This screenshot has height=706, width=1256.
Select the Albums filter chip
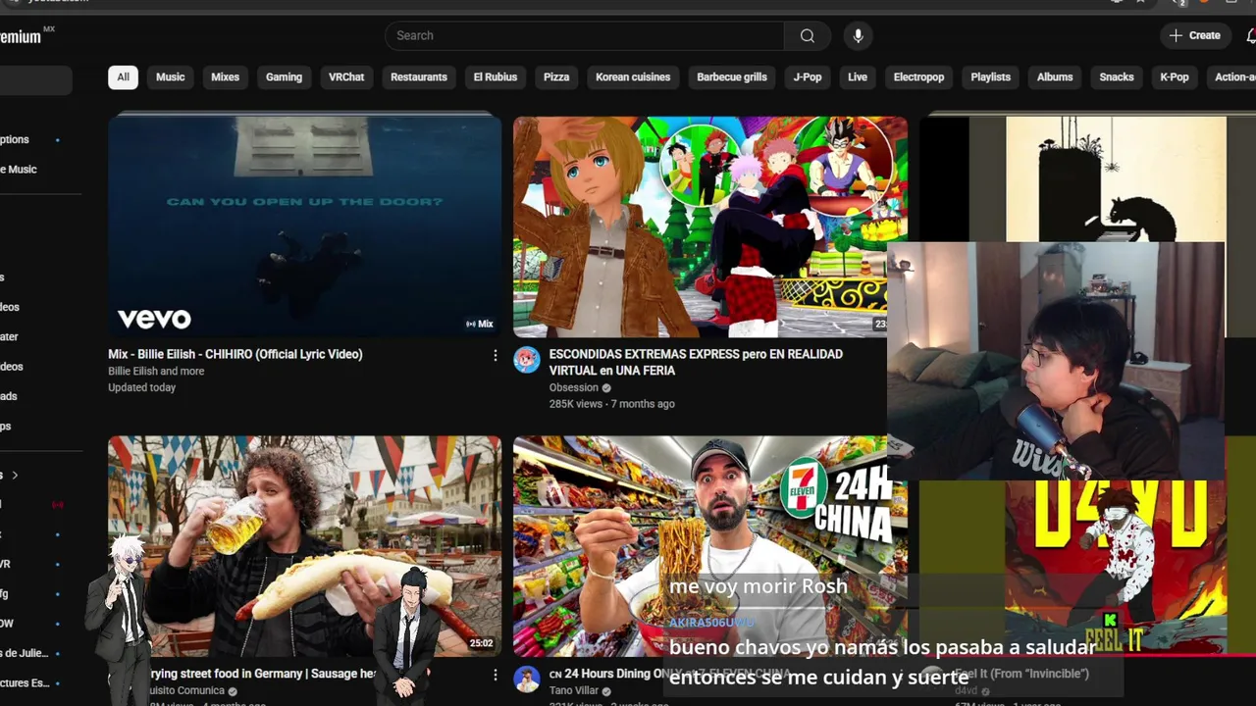tap(1055, 77)
